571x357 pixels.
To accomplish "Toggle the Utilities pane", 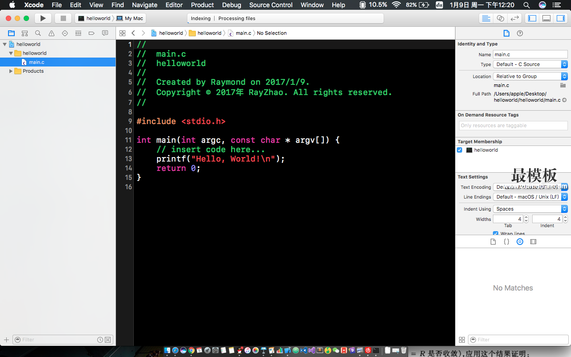I will coord(560,18).
